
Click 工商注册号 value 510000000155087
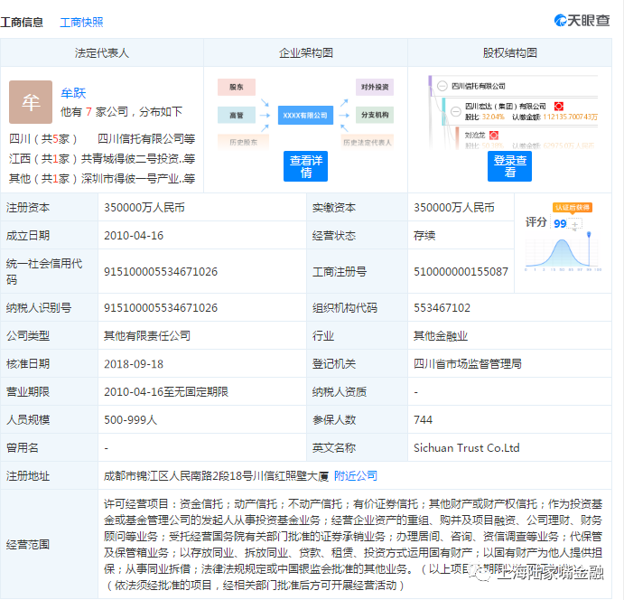[461, 271]
